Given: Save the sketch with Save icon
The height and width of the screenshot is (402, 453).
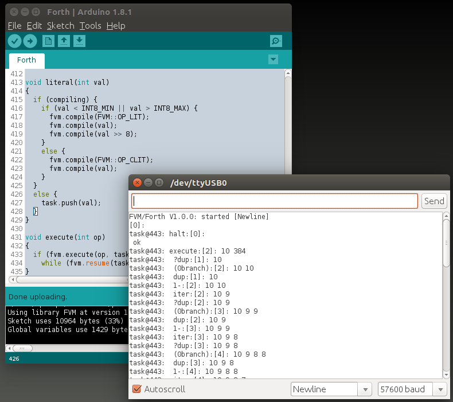Looking at the screenshot, I should [x=79, y=41].
